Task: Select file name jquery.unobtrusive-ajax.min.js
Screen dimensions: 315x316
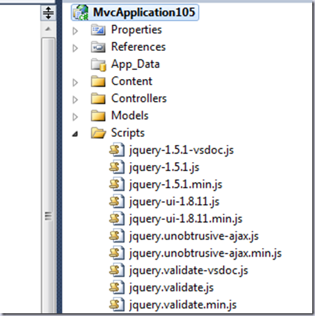Action: pos(206,253)
